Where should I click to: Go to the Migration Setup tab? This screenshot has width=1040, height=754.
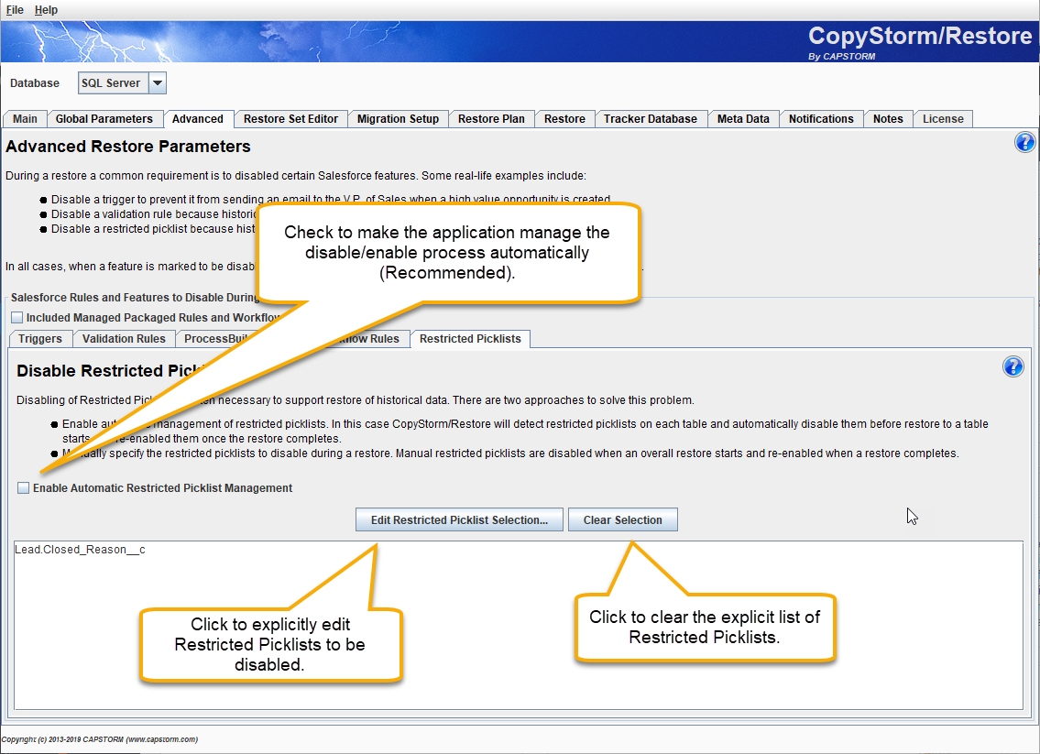pos(398,119)
